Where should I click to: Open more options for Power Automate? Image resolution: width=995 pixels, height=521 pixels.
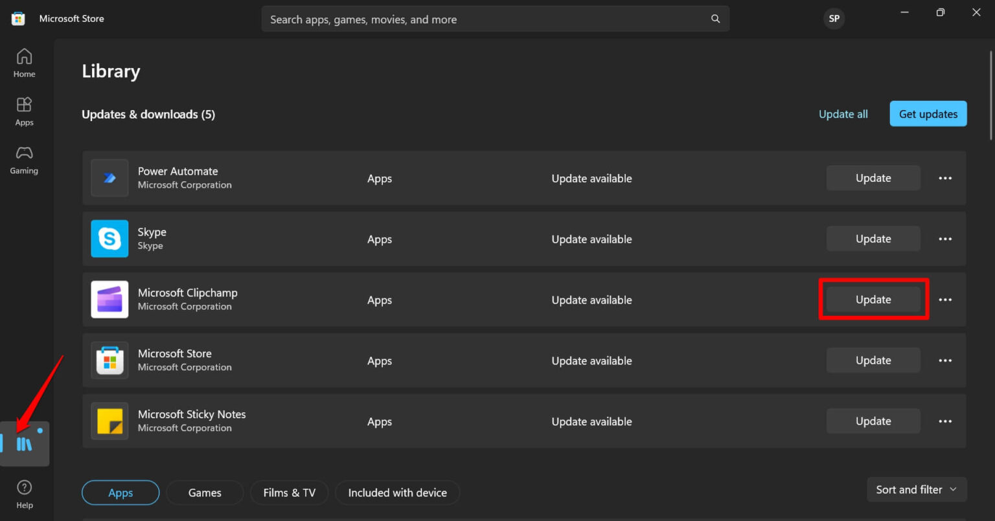[945, 178]
